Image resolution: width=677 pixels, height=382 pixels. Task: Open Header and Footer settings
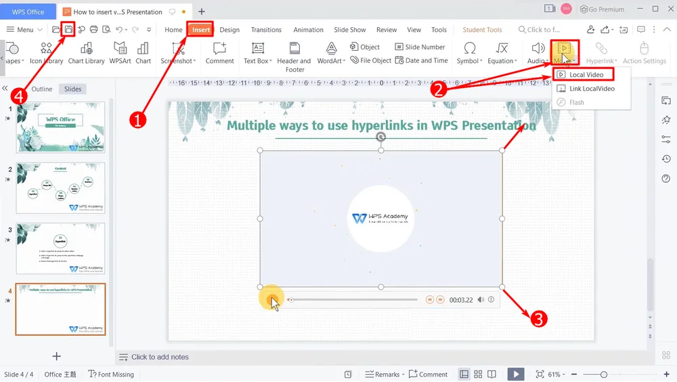click(x=294, y=56)
